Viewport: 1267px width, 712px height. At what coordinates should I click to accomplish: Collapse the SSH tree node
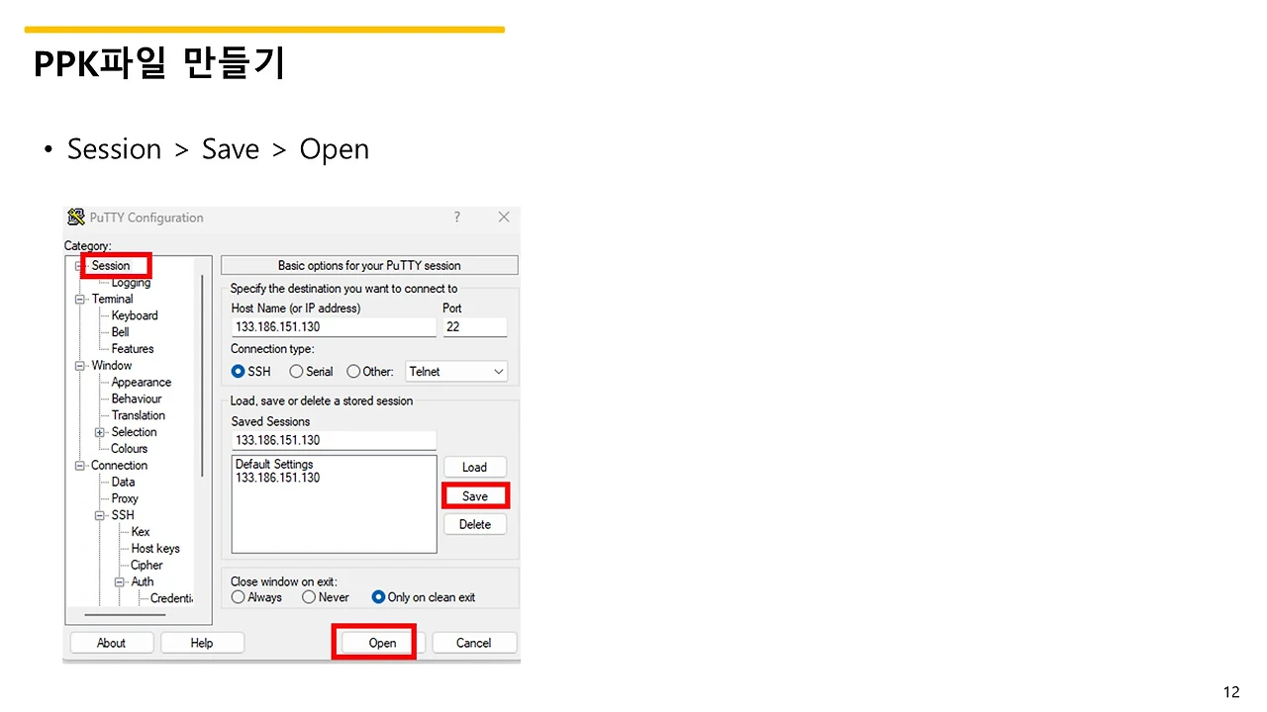100,515
